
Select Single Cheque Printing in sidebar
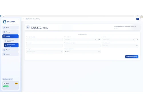click(11, 41)
